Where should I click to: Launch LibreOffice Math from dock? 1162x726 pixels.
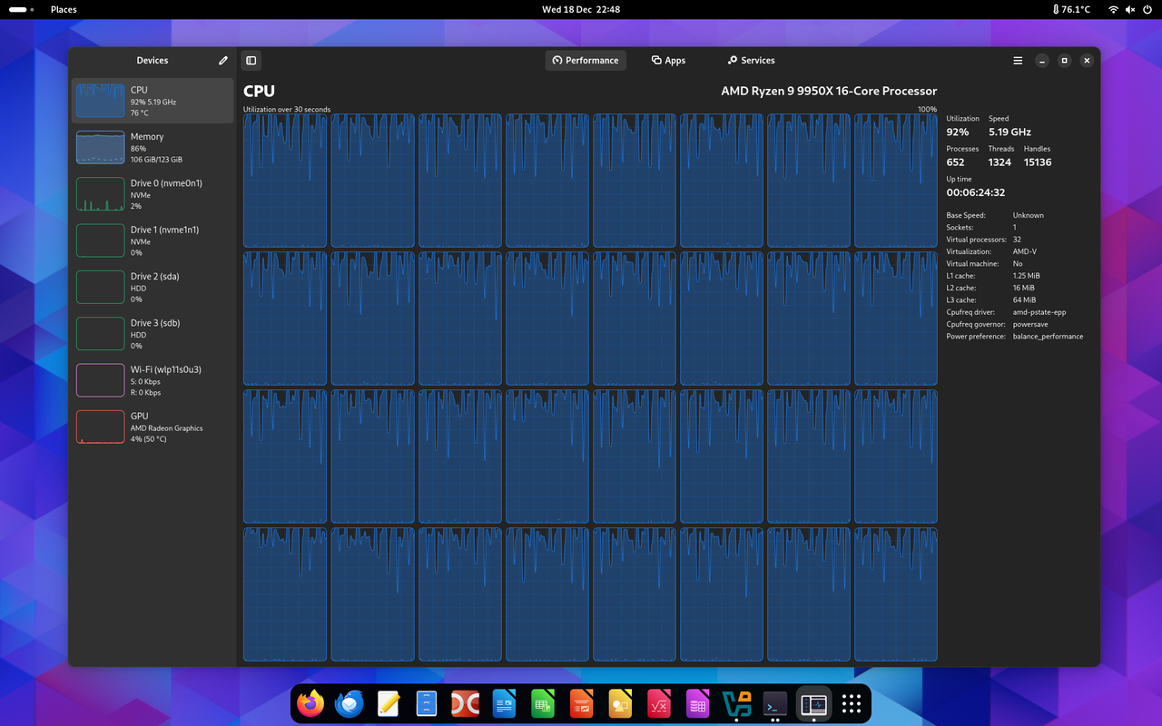click(x=658, y=703)
